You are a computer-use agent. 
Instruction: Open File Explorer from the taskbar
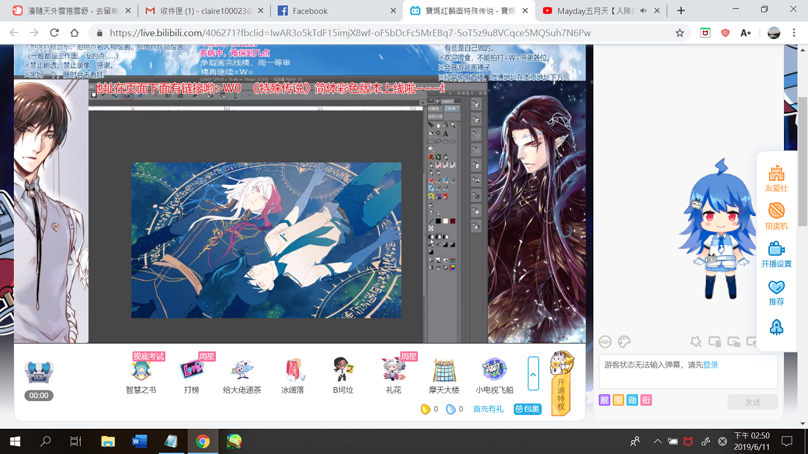[108, 441]
